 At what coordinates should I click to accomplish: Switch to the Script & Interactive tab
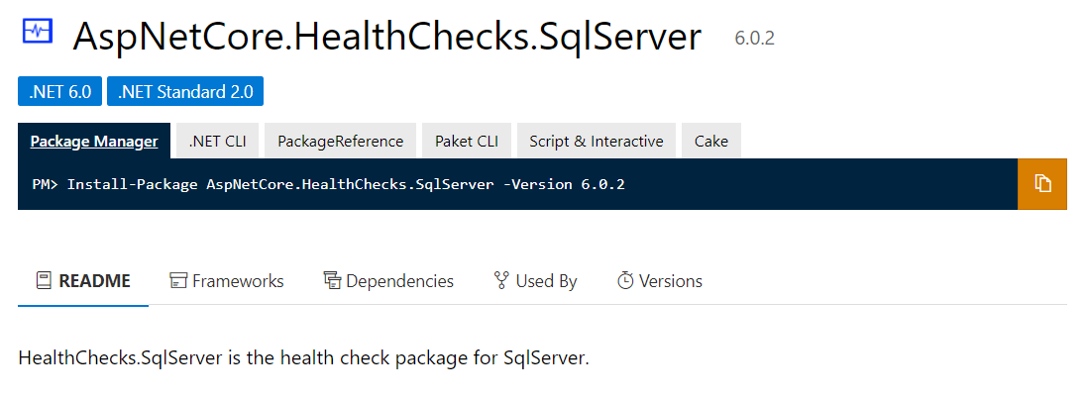click(x=597, y=141)
